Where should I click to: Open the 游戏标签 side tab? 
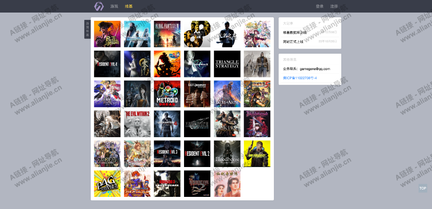(87, 29)
